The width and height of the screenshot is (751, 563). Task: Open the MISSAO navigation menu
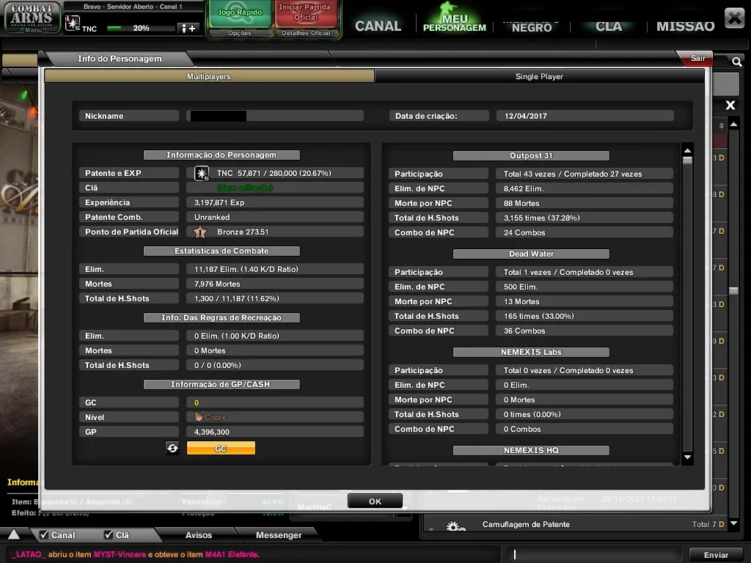point(686,26)
